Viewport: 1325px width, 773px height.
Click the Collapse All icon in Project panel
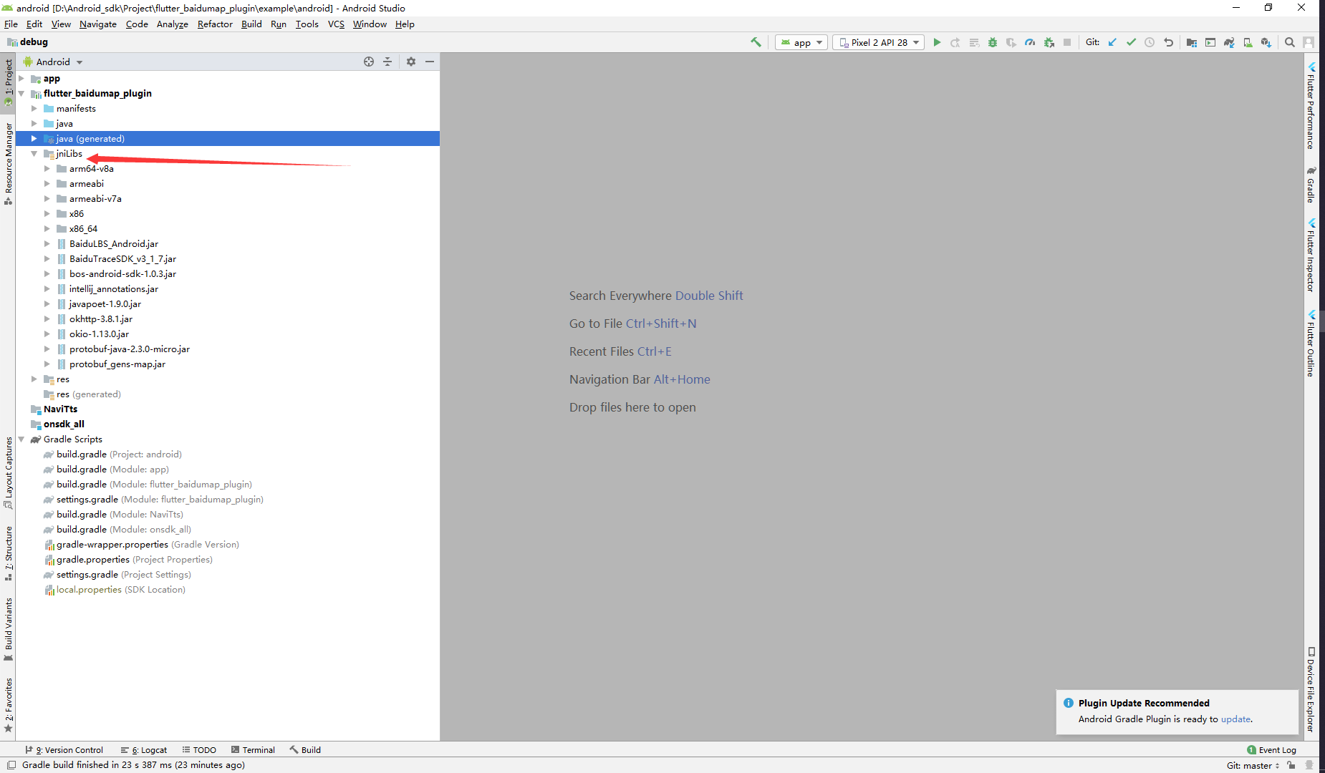387,62
